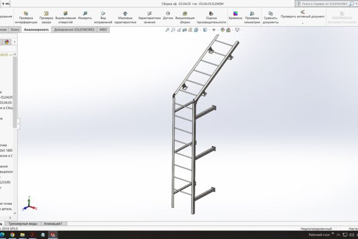358x239 pixels.
Task: Expand the left panel tabs chevron arrow
Action: click(x=14, y=42)
